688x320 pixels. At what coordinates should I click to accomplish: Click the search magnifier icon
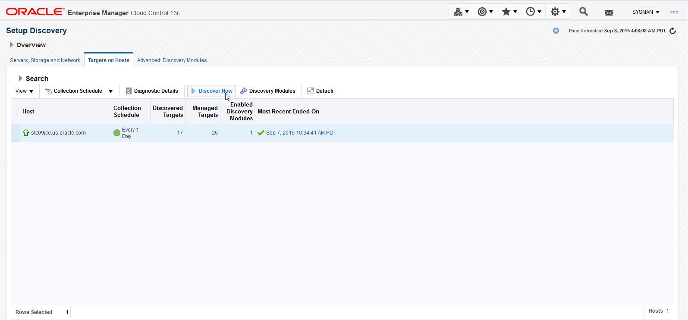point(584,12)
